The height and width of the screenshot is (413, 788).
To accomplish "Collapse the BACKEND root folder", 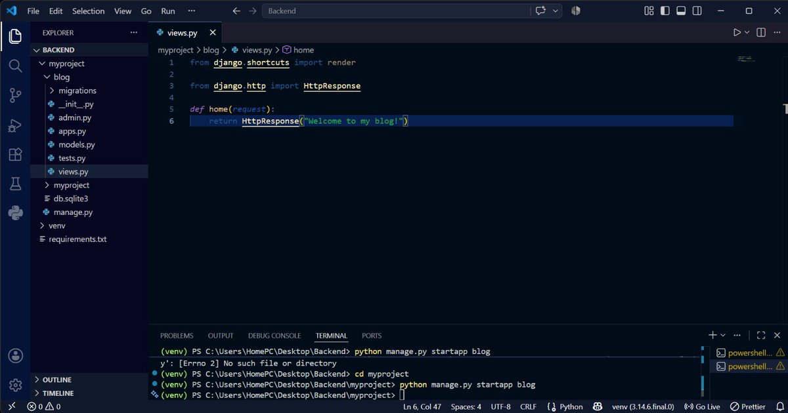I will pyautogui.click(x=89, y=50).
